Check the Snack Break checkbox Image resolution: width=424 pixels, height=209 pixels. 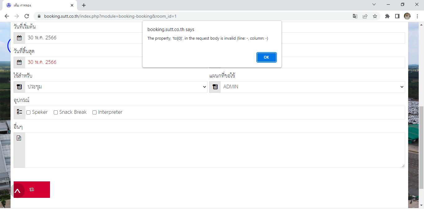56,113
